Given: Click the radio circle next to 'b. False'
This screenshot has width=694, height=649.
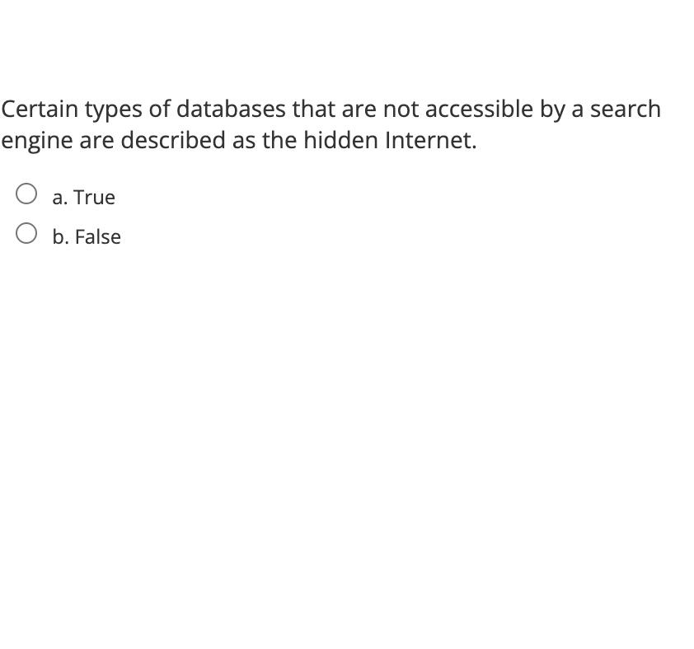Looking at the screenshot, I should coord(27,231).
